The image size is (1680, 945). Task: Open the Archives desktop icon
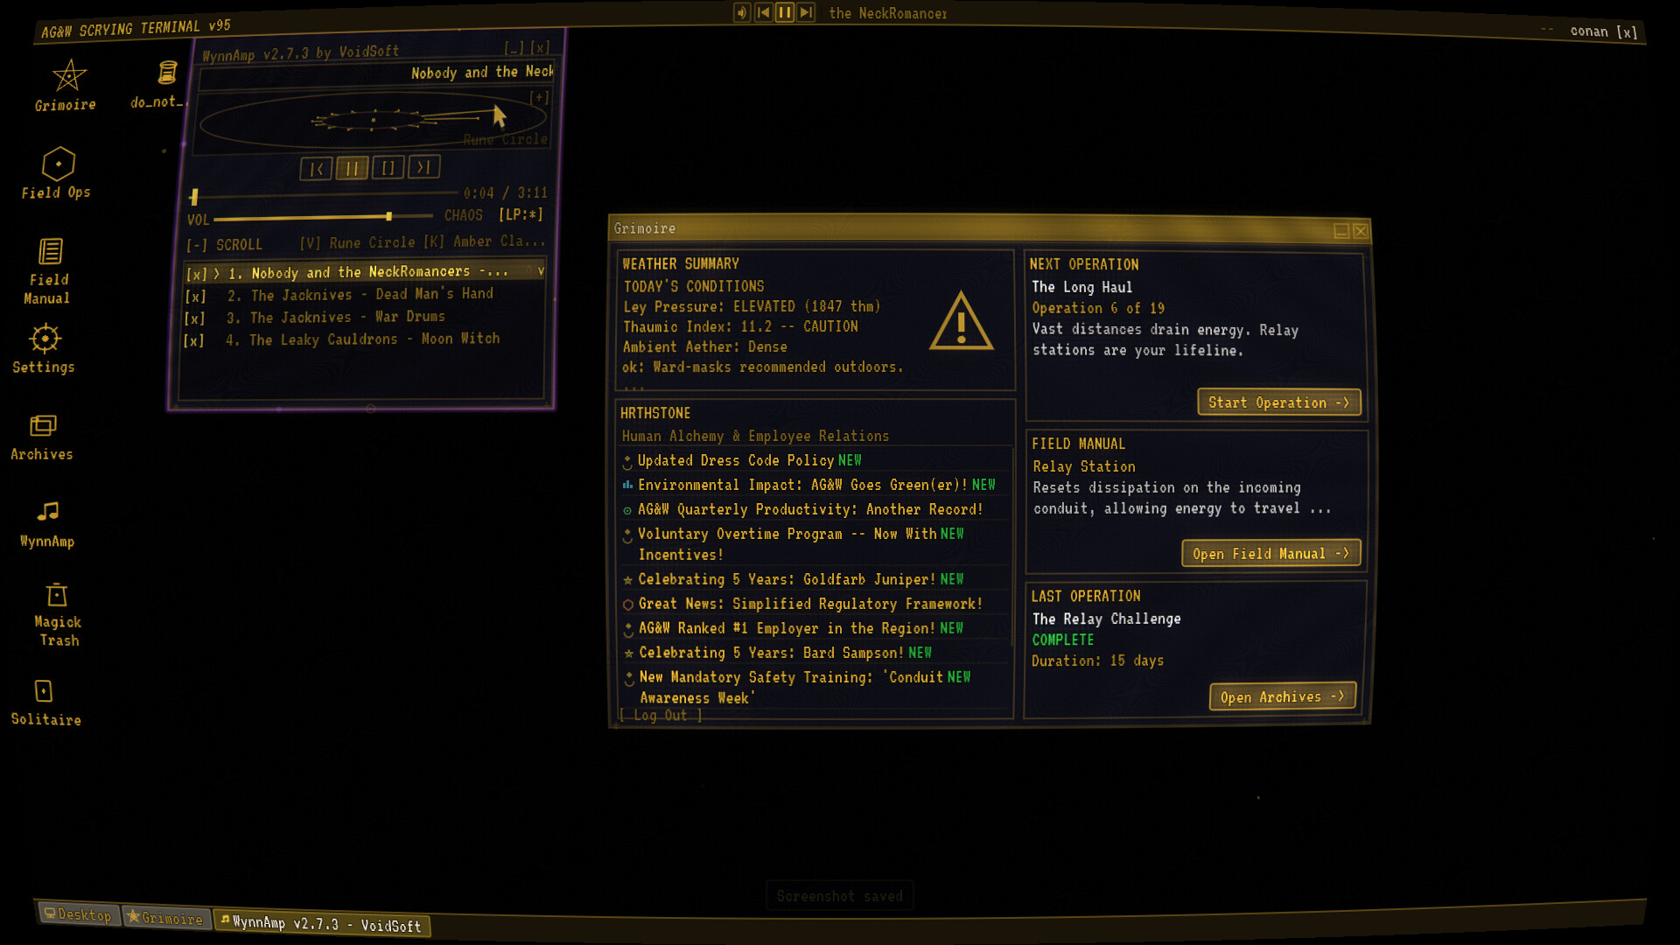pyautogui.click(x=42, y=437)
